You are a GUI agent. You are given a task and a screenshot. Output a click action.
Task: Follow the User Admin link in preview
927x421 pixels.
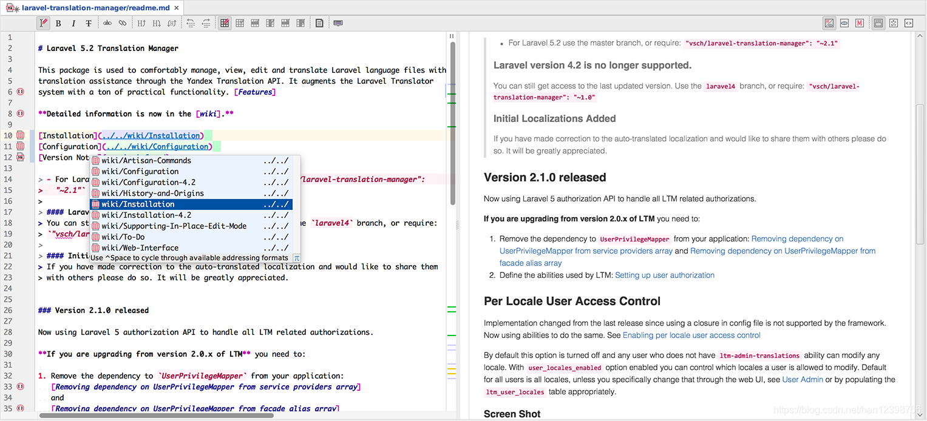coord(803,380)
